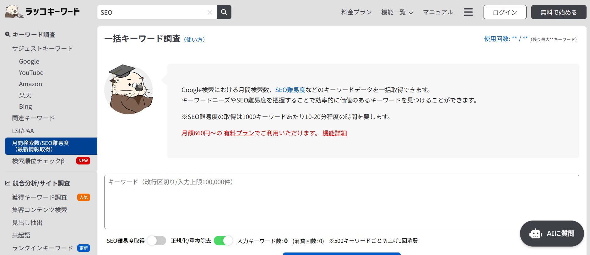Open ランクインキーワード in the sidebar
Image resolution: width=590 pixels, height=255 pixels.
42,248
